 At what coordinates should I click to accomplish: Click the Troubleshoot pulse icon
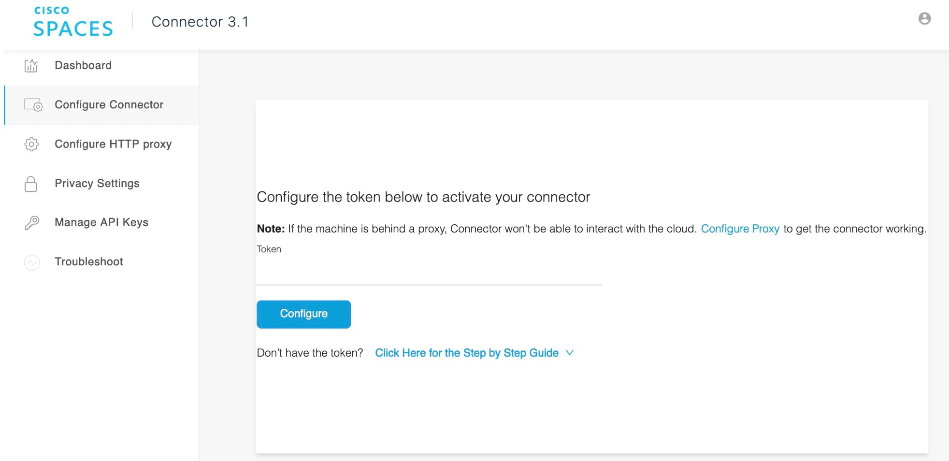point(32,262)
